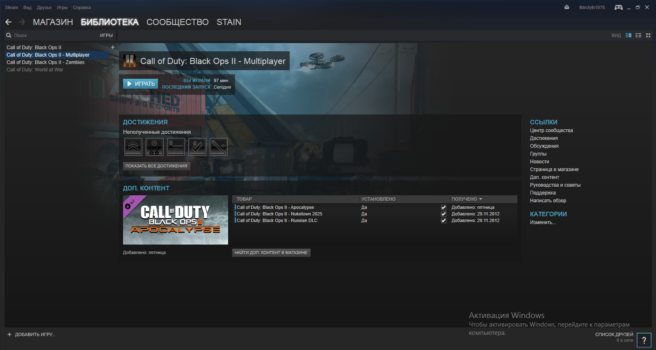Open the Поддержка link
This screenshot has height=350, width=656.
click(543, 193)
